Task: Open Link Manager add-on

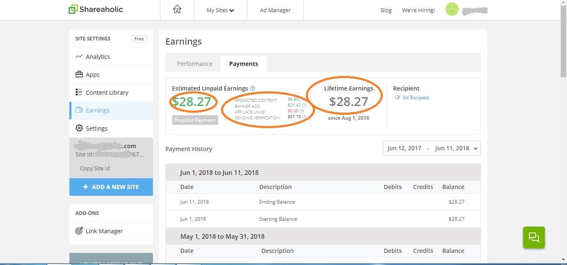Action: click(104, 231)
